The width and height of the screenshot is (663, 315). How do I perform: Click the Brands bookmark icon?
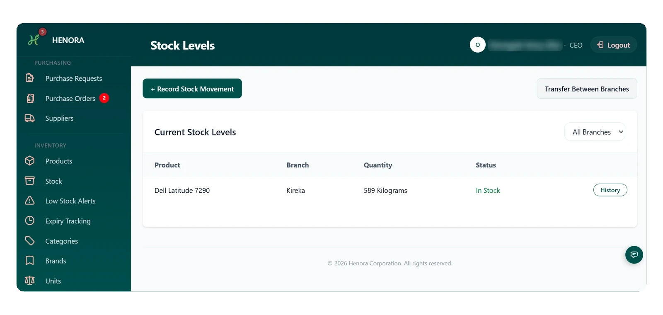[30, 260]
